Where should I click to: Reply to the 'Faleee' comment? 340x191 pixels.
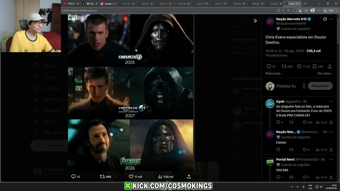(x=278, y=150)
